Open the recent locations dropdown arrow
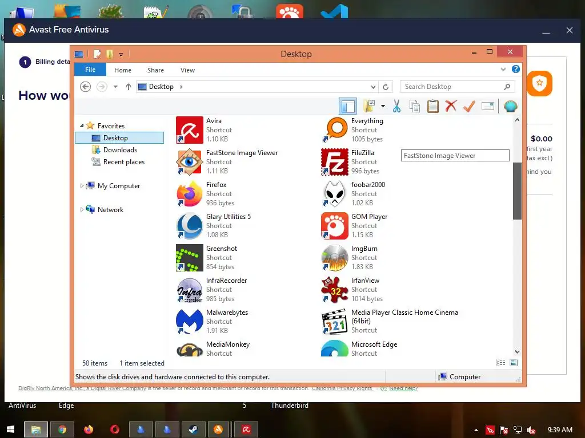Screen dimensions: 585x438 pyautogui.click(x=115, y=87)
